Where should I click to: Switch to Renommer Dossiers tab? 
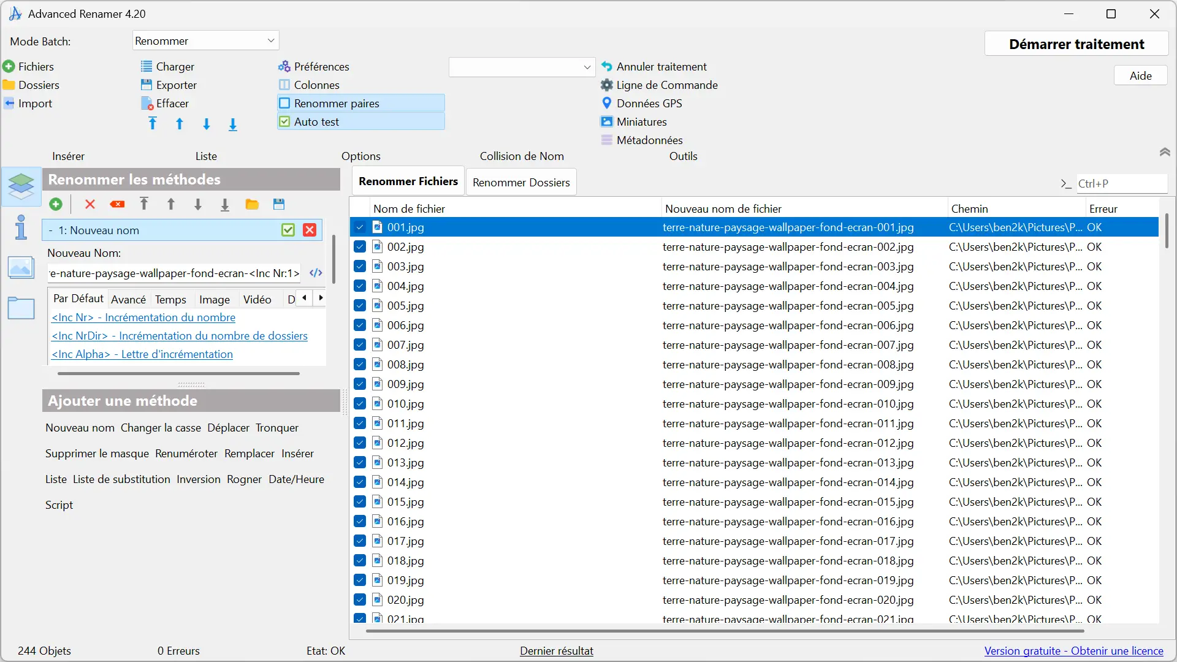521,182
